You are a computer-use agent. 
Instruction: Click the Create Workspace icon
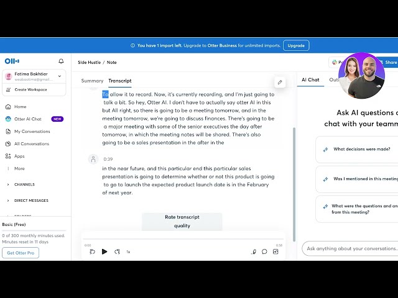click(x=8, y=89)
